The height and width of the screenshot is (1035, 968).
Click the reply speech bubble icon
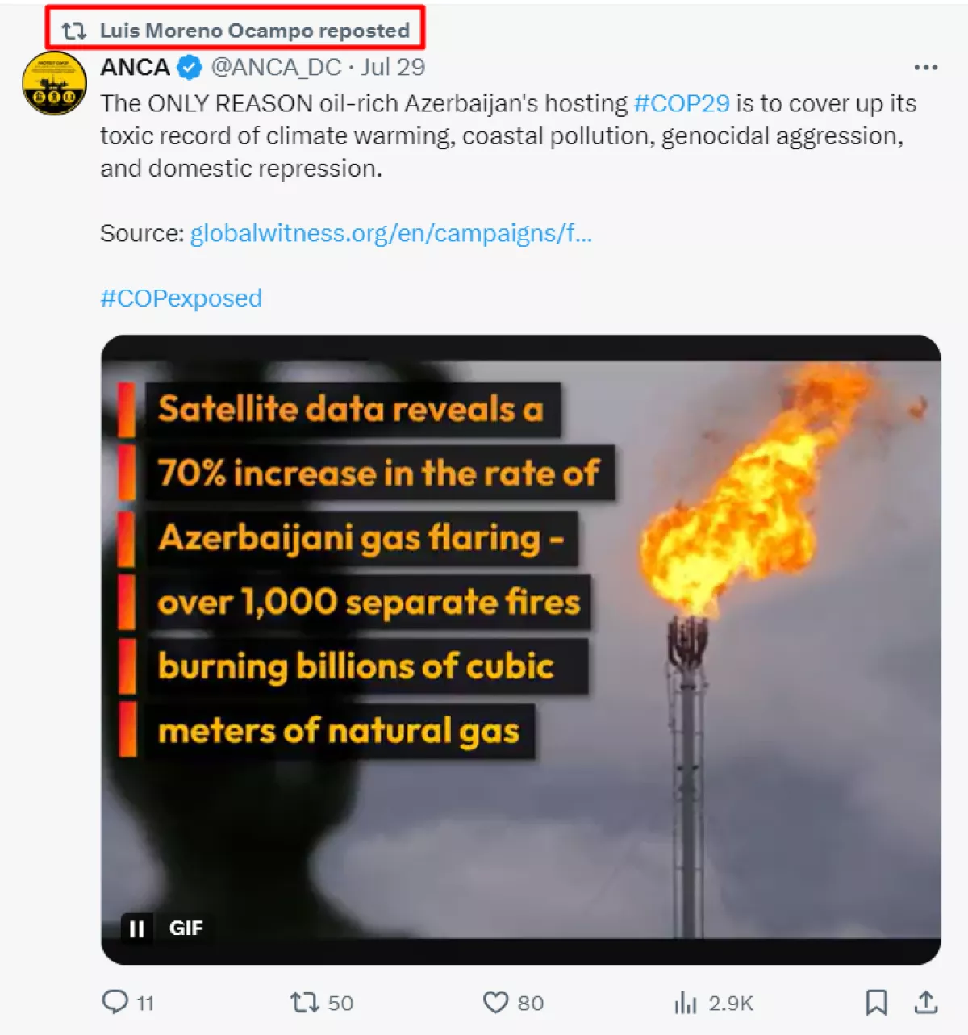115,1002
